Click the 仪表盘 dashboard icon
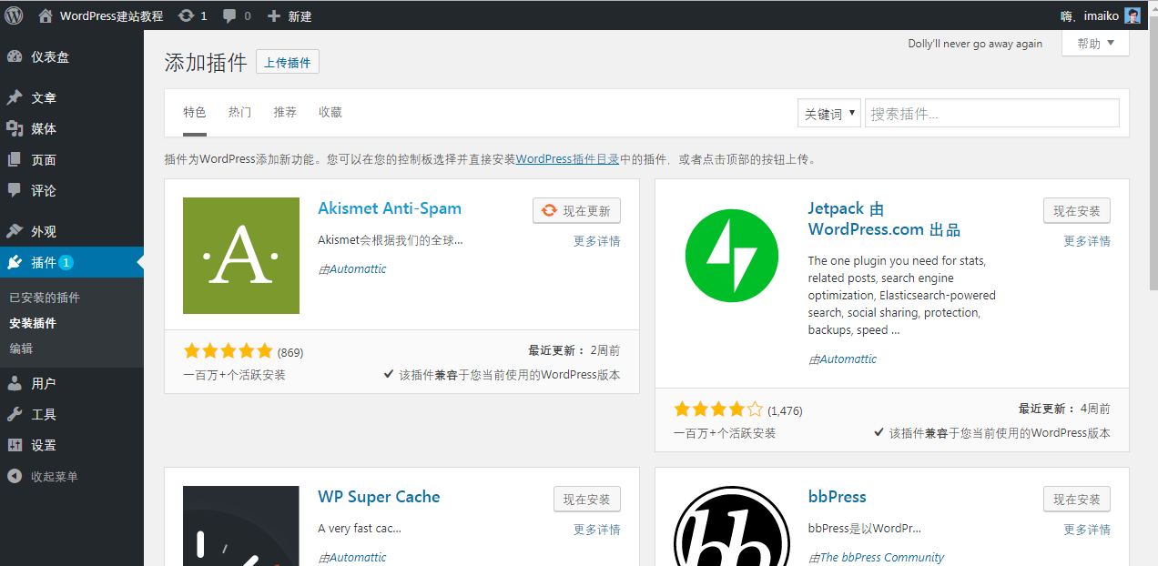The height and width of the screenshot is (566, 1158). (x=15, y=56)
